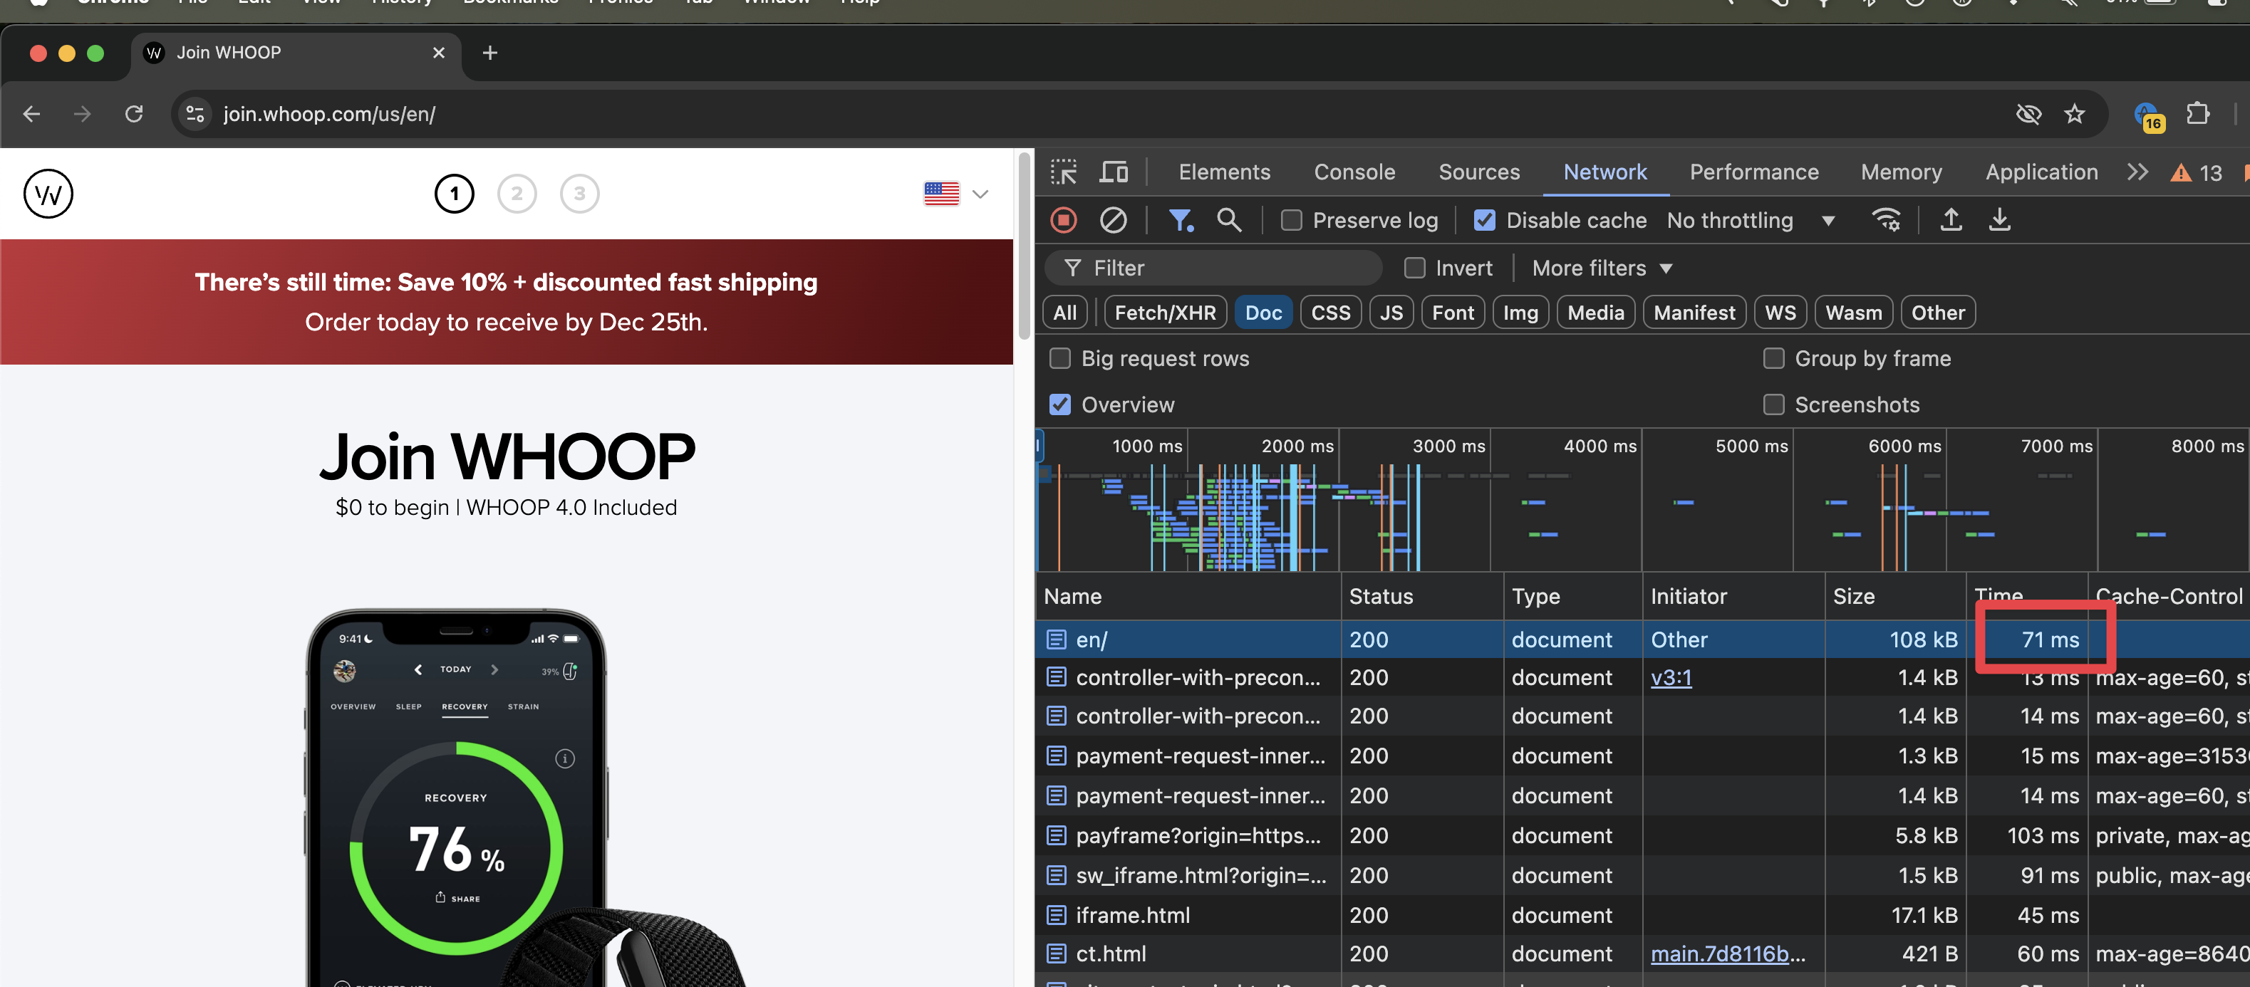Toggle the Fetch/XHR type filter
Screen dimensions: 2250x987
(1164, 313)
